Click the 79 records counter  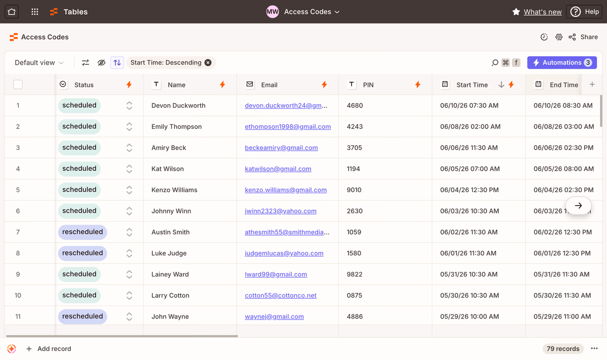click(x=563, y=349)
